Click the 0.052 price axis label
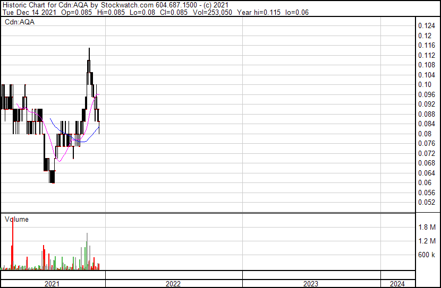Image resolution: width=441 pixels, height=288 pixels. click(x=427, y=203)
